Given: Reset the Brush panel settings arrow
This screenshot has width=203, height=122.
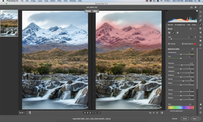Looking at the screenshot, I should tap(191, 29).
